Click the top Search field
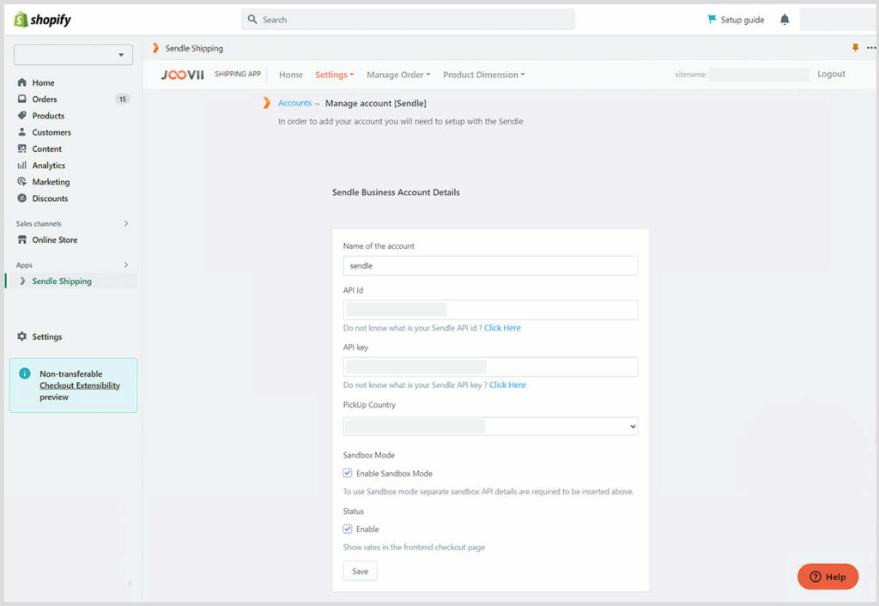The image size is (879, 606). [x=408, y=20]
